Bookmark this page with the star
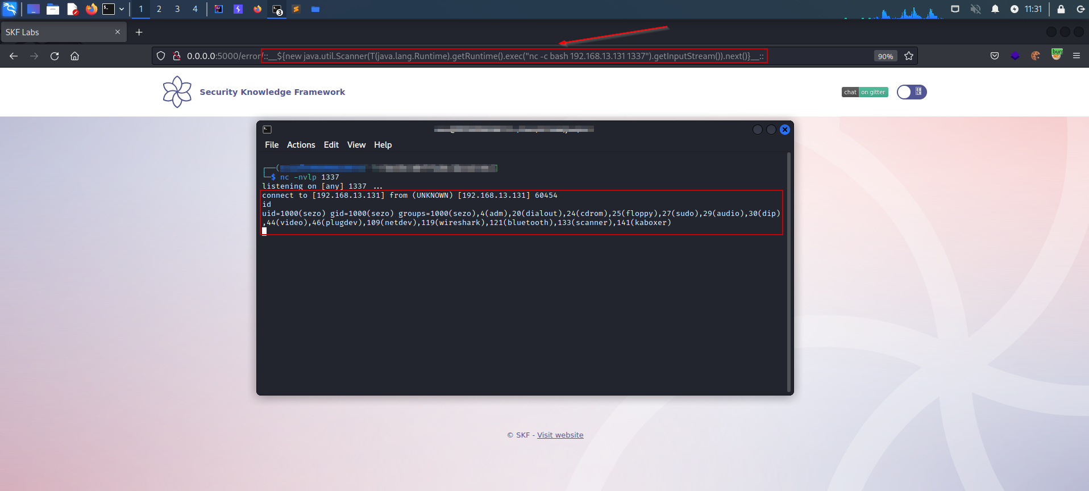This screenshot has width=1089, height=491. pyautogui.click(x=909, y=56)
